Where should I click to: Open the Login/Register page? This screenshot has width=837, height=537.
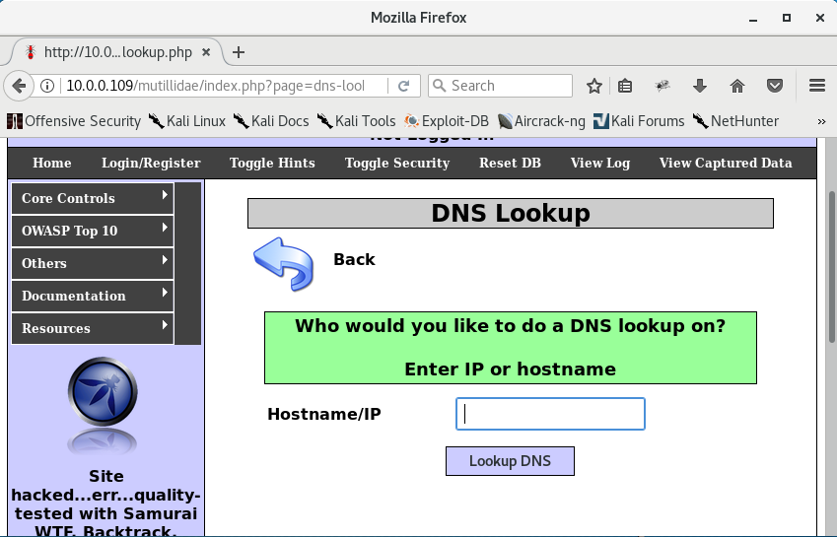tap(151, 164)
